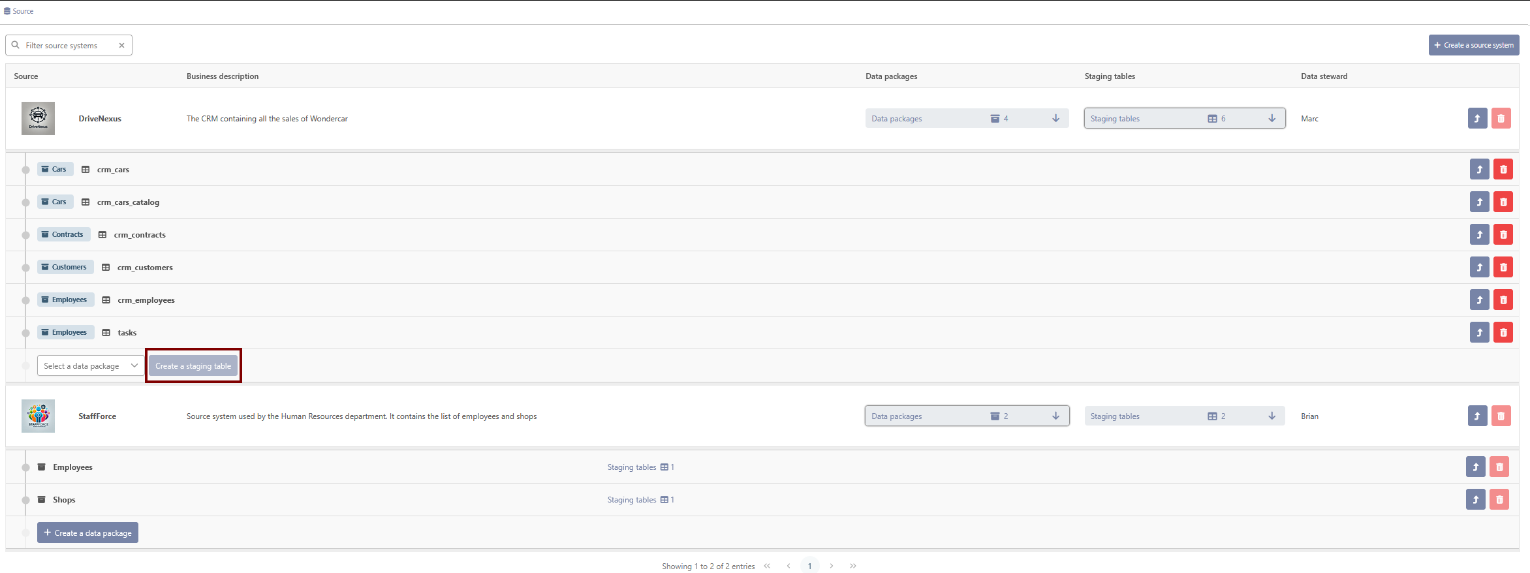Select the crm_customers table name
1530x573 pixels.
click(x=145, y=268)
